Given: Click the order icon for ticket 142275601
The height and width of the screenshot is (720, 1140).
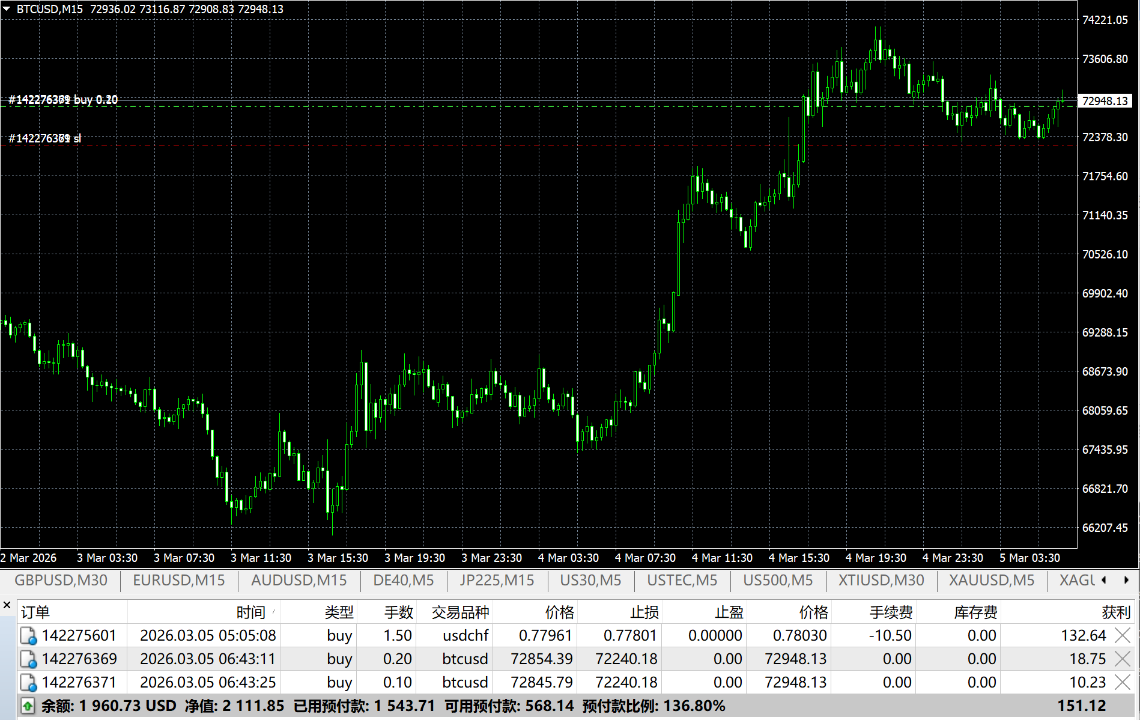Looking at the screenshot, I should [28, 636].
